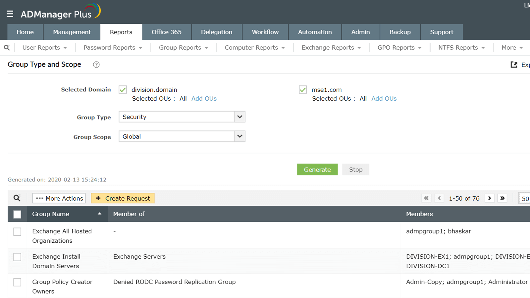Viewport: 530px width, 298px height.
Task: Open the Group Type dropdown
Action: coord(240,117)
